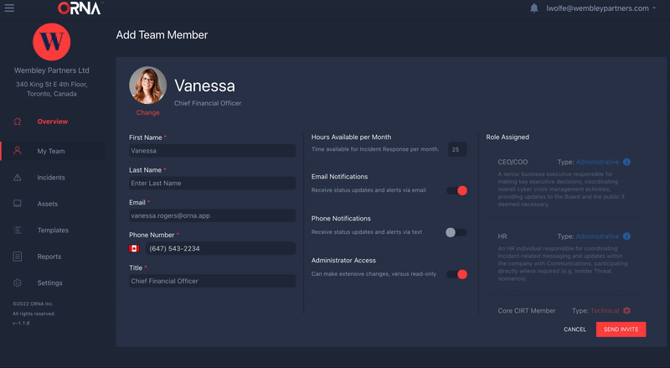Viewport: 670px width, 368px height.
Task: Go to Overview page
Action: [53, 122]
